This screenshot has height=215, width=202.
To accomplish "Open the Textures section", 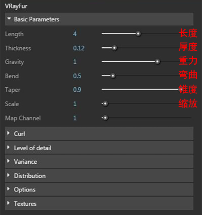I will tap(99, 204).
